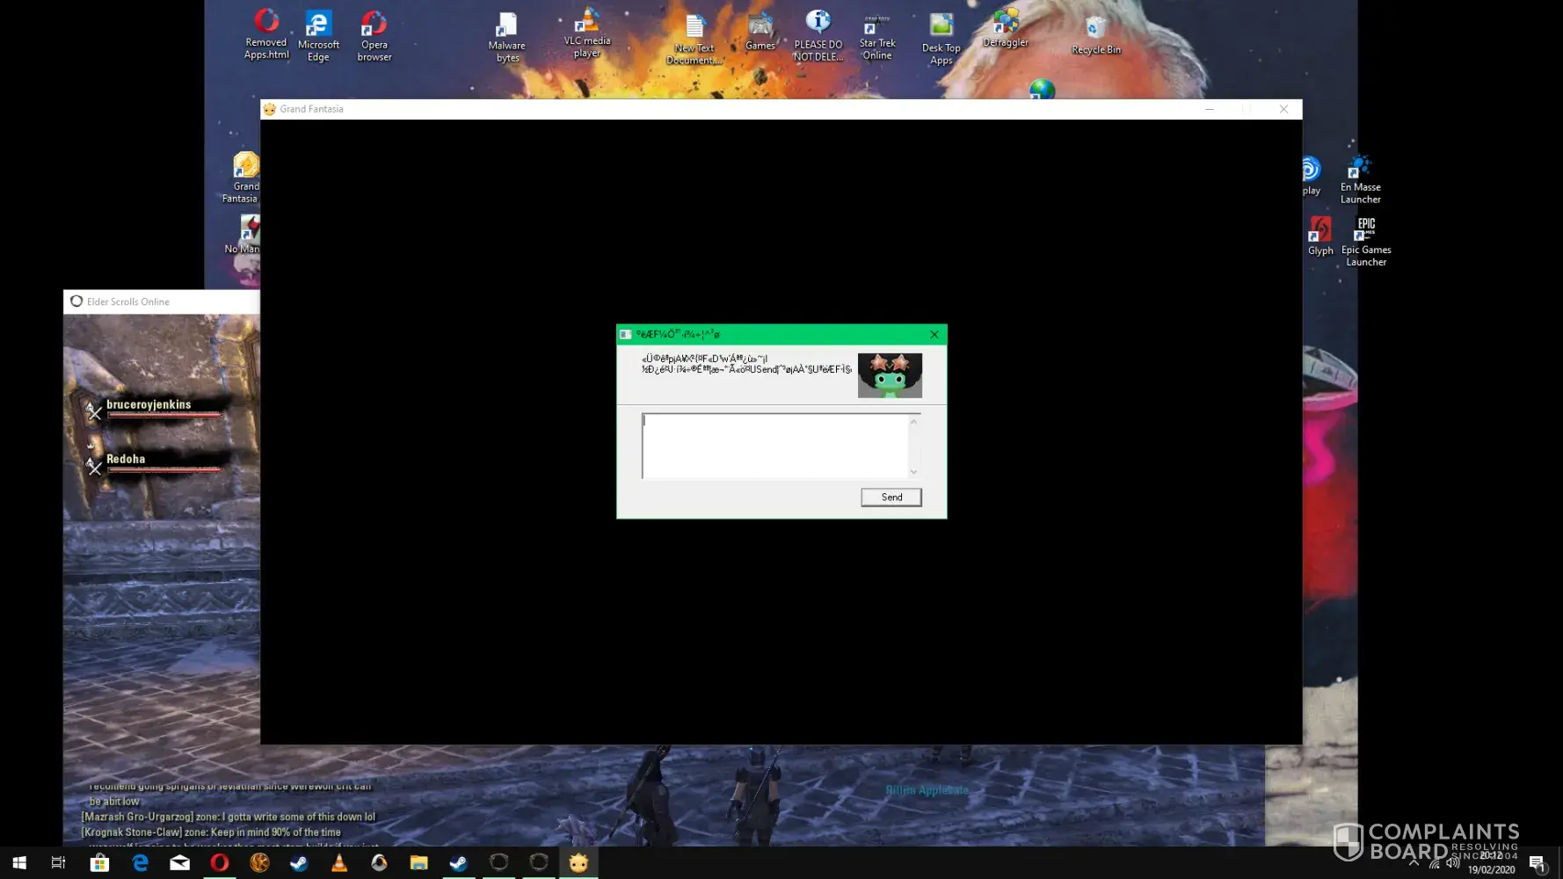Open the Desk Top Apps folder
The height and width of the screenshot is (879, 1563).
click(941, 40)
